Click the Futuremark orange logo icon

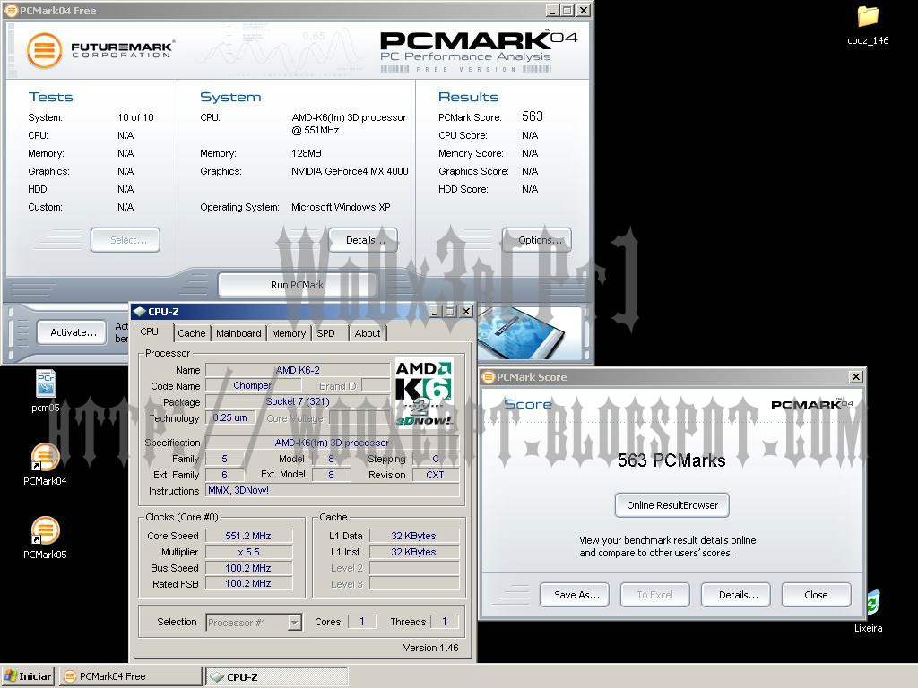(x=45, y=50)
